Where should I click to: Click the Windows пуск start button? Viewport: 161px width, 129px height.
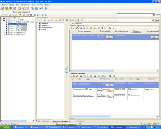pyautogui.click(x=6, y=127)
